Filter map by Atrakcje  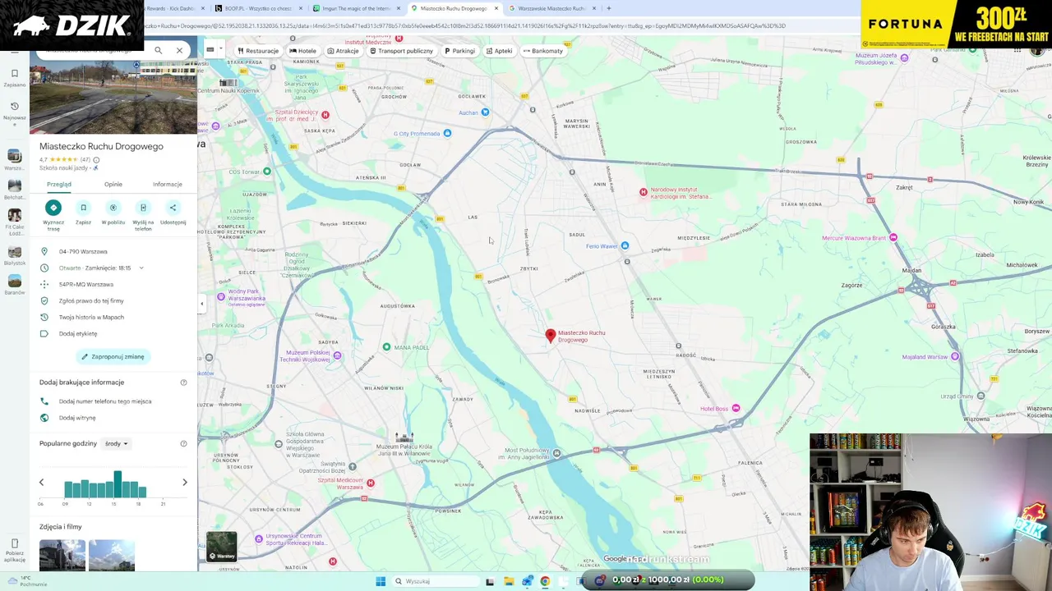click(343, 51)
